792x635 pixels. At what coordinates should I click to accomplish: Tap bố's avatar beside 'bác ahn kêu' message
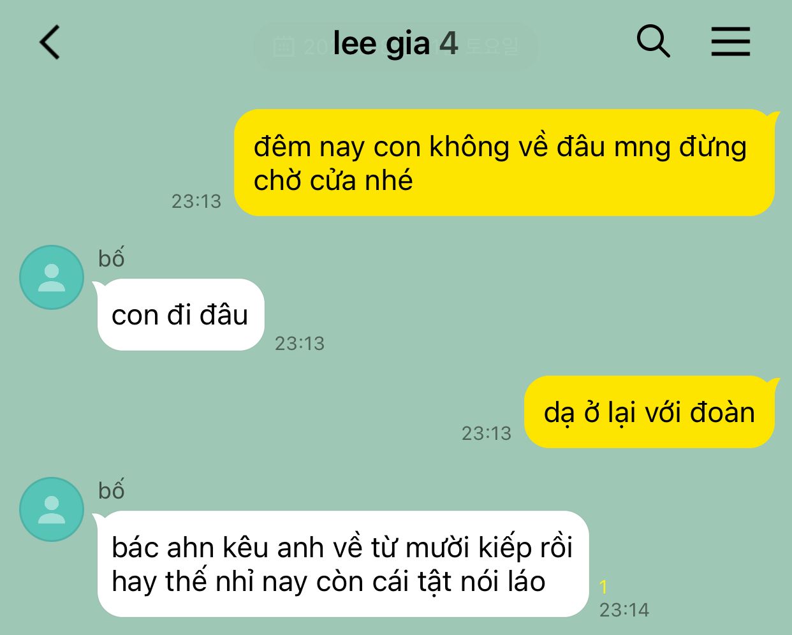coord(52,509)
